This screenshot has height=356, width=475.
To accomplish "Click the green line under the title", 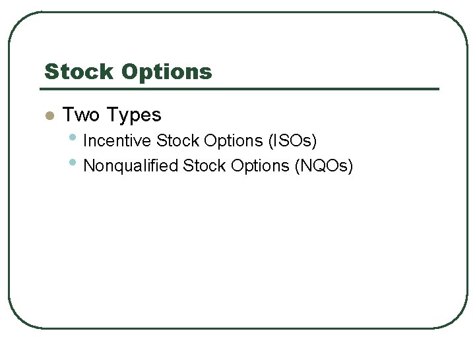I will (241, 88).
